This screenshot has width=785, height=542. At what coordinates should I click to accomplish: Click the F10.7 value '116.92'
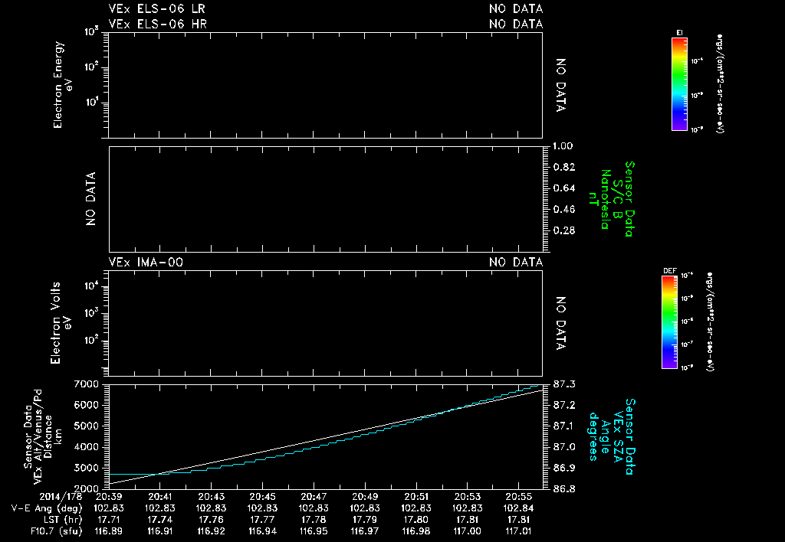212,531
